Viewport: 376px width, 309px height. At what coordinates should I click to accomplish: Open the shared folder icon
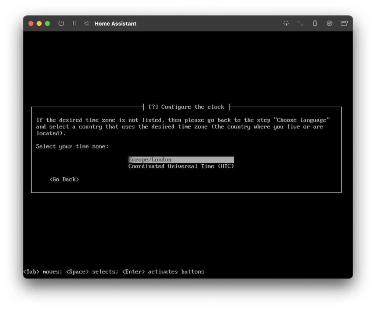pos(344,23)
